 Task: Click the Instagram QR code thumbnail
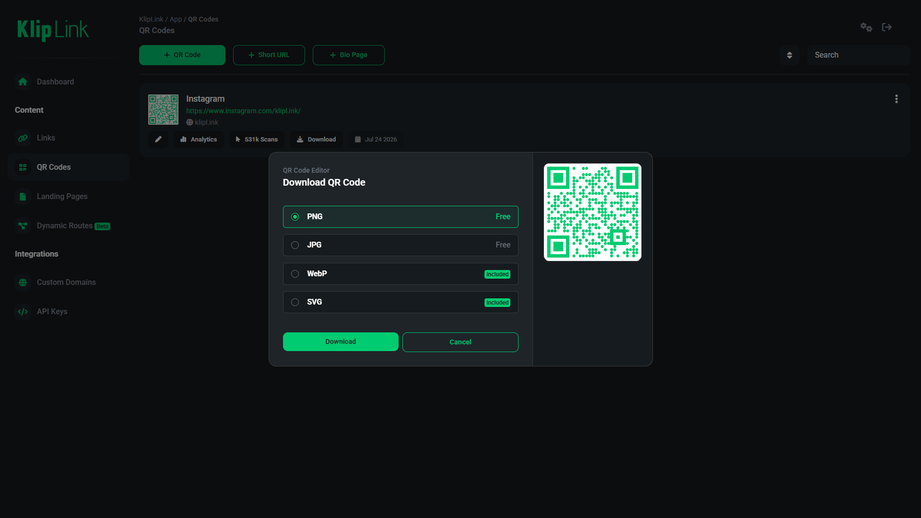163,109
